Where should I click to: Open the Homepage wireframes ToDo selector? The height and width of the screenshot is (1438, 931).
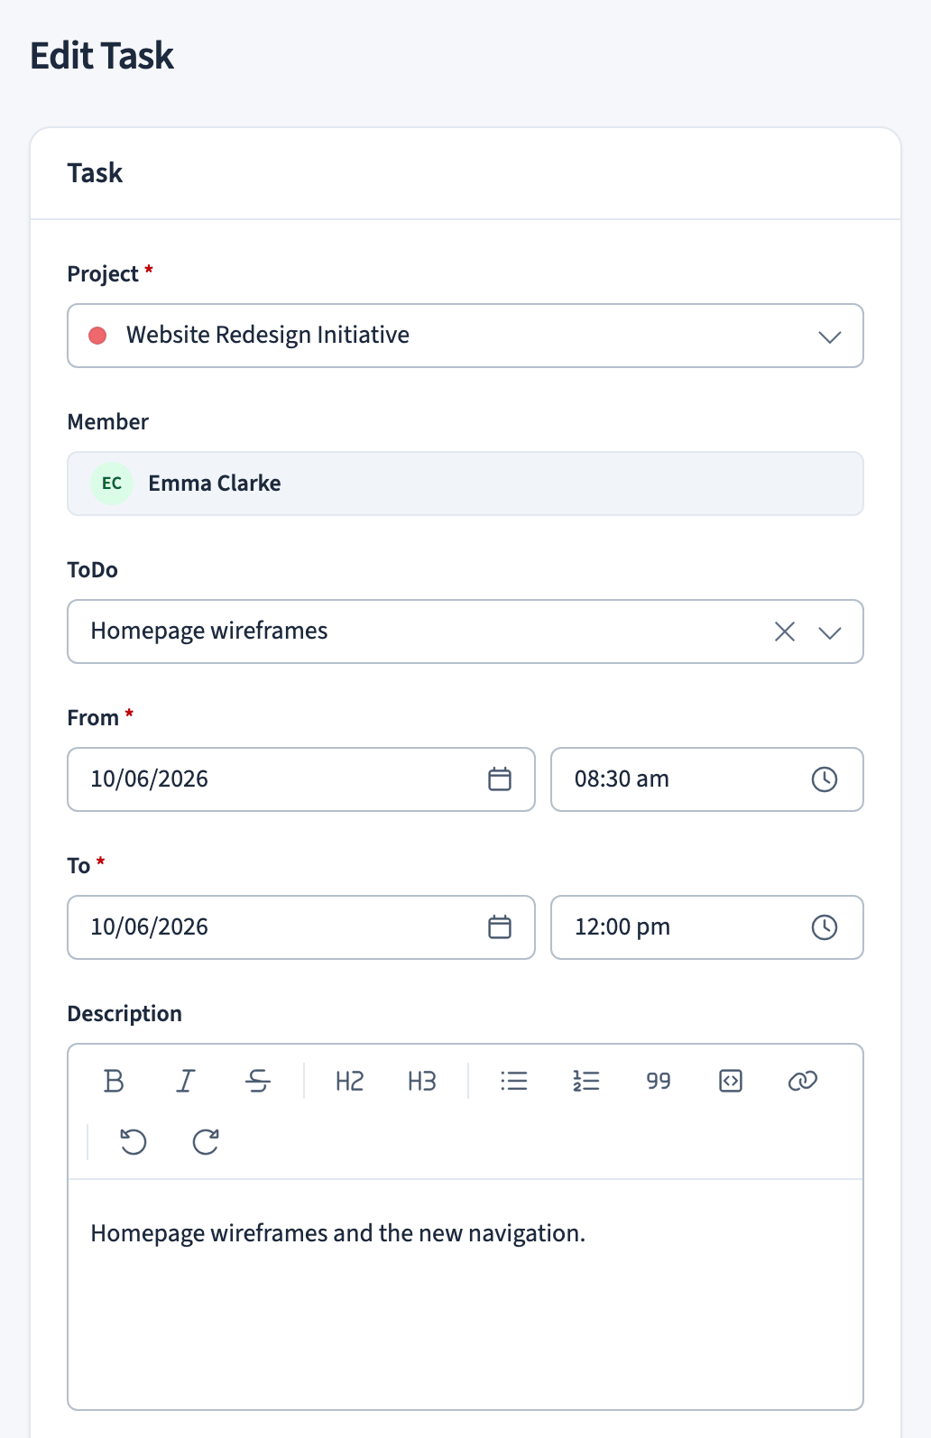pos(465,631)
